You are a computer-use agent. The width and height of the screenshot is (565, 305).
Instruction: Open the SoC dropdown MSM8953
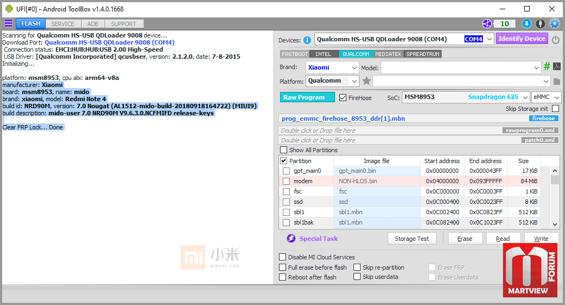coord(525,97)
